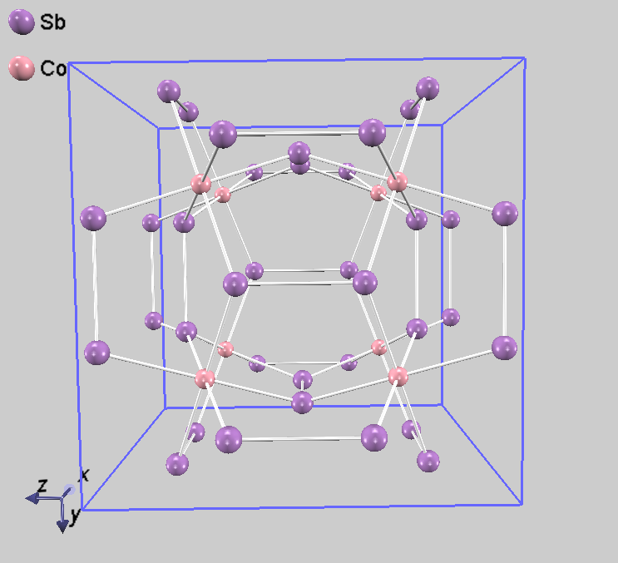Pick the upper of the two rightmost Sb atoms
Screen dimensions: 618x563
(x=505, y=214)
